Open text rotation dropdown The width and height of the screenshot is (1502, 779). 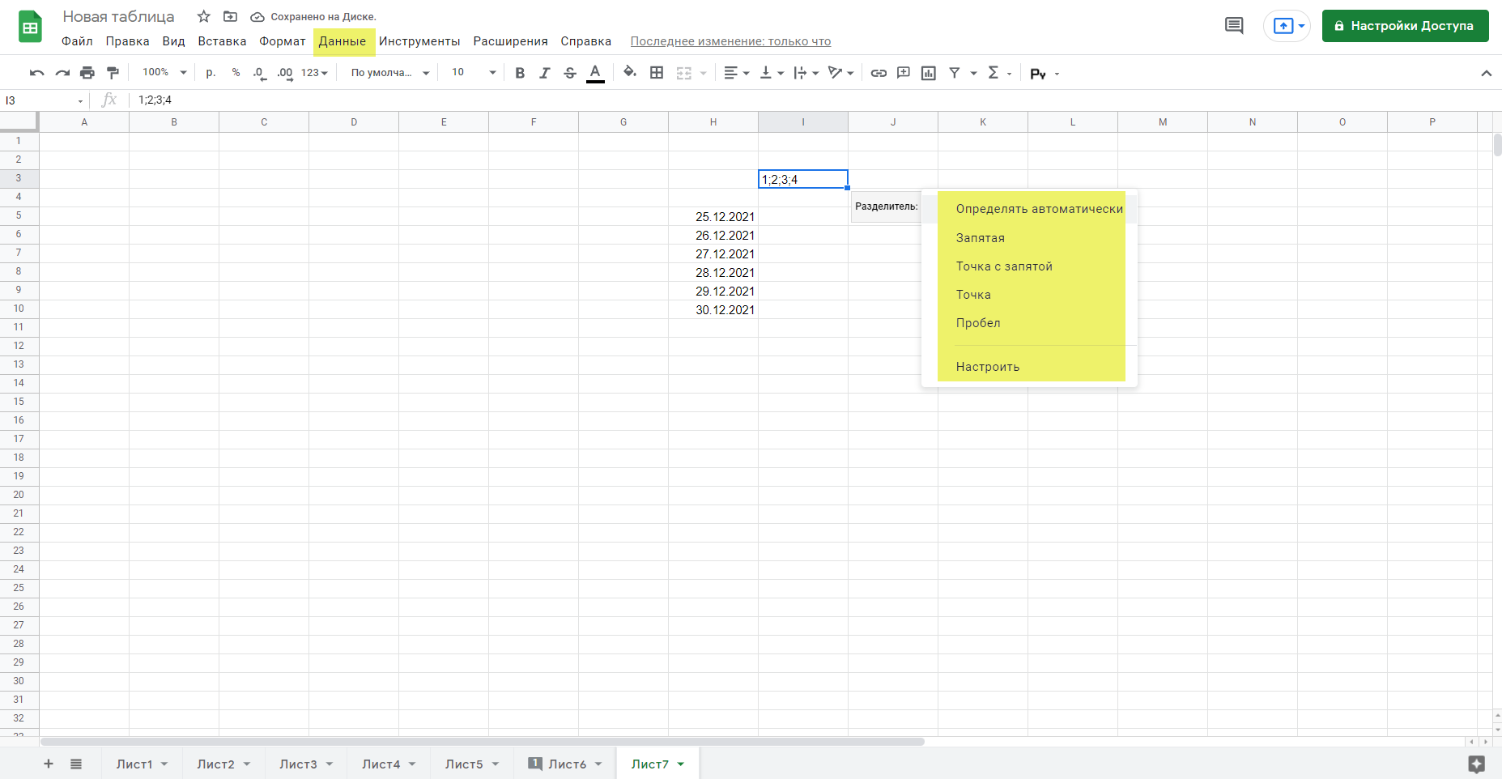[841, 73]
